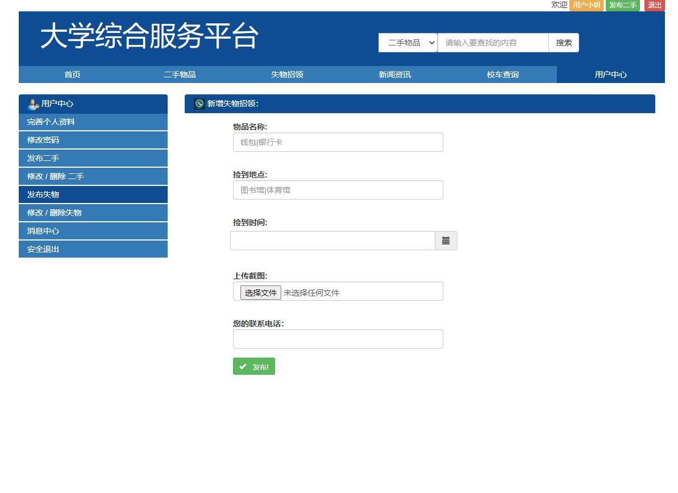Switch to the 新闻资讯 tab

coord(394,74)
